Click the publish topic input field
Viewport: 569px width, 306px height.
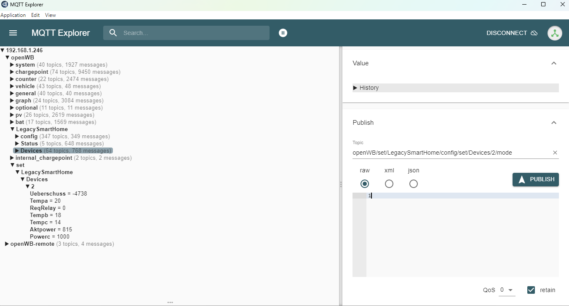click(x=451, y=153)
